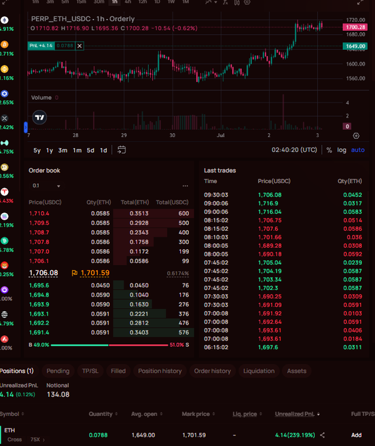This screenshot has height=446, width=375.
Task: Switch to the Liquidation tab
Action: (259, 371)
